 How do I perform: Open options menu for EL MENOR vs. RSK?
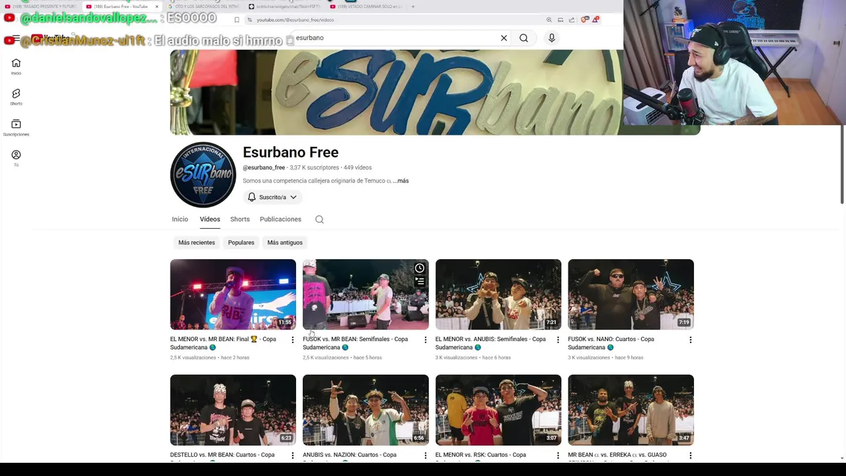click(557, 456)
